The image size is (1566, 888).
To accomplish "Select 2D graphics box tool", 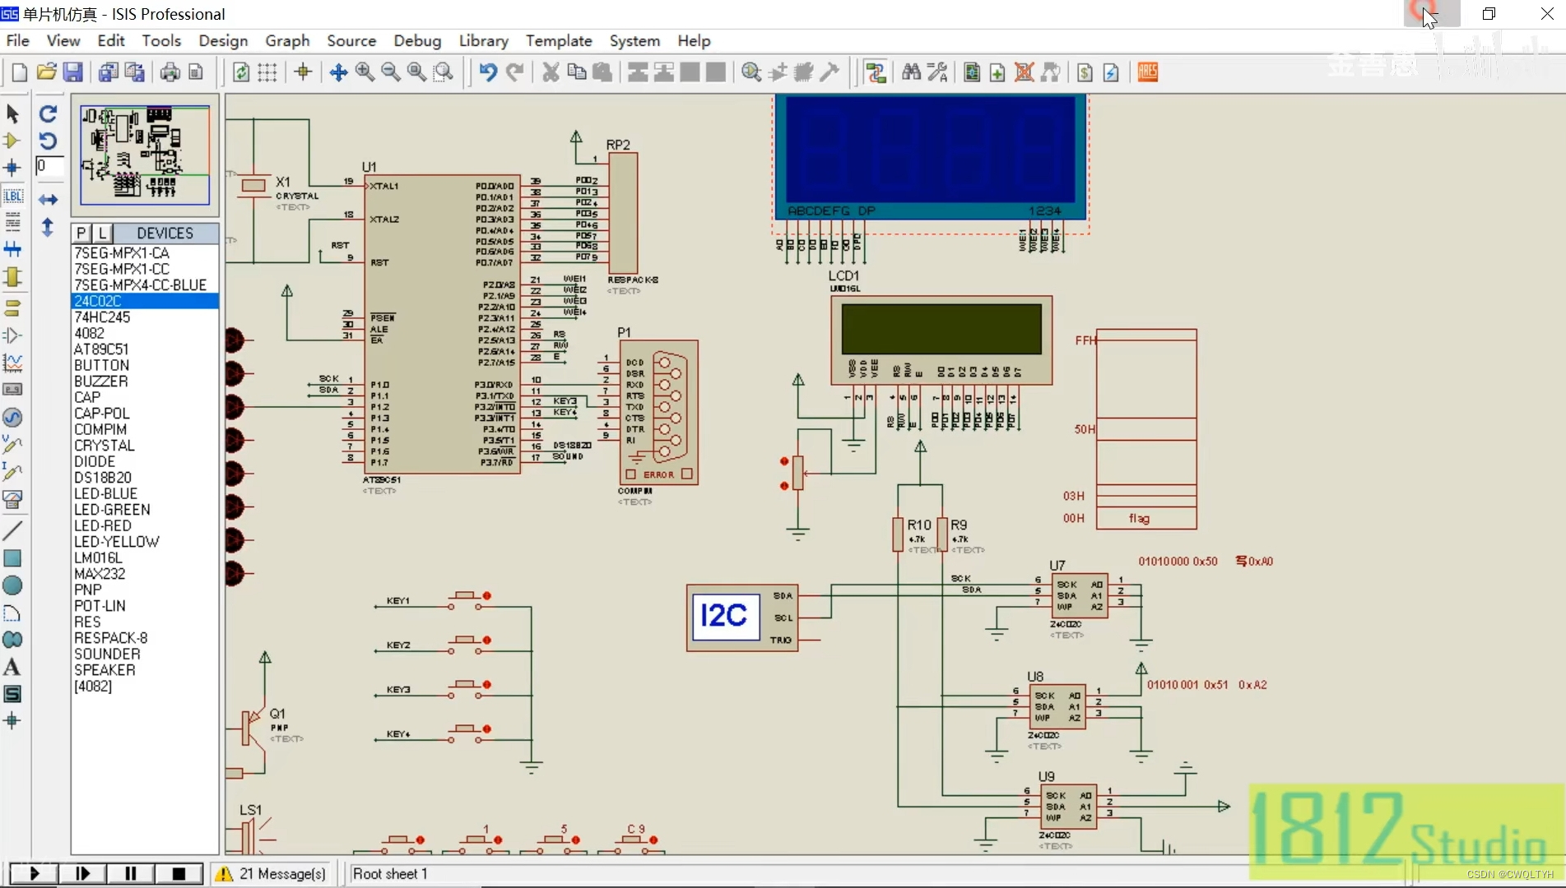I will 12,558.
